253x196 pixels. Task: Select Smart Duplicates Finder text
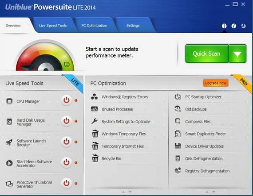click(x=206, y=134)
